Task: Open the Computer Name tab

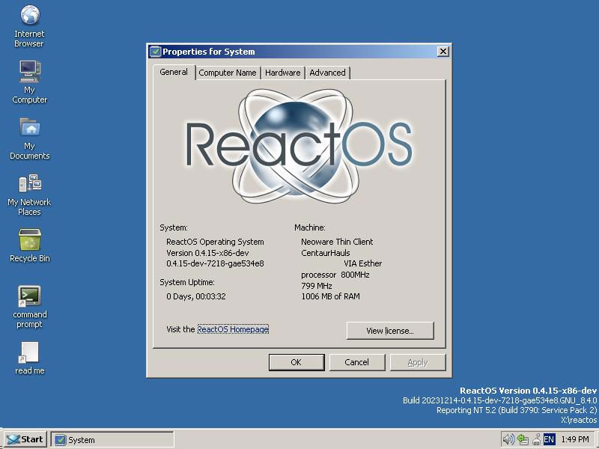Action: click(x=228, y=73)
